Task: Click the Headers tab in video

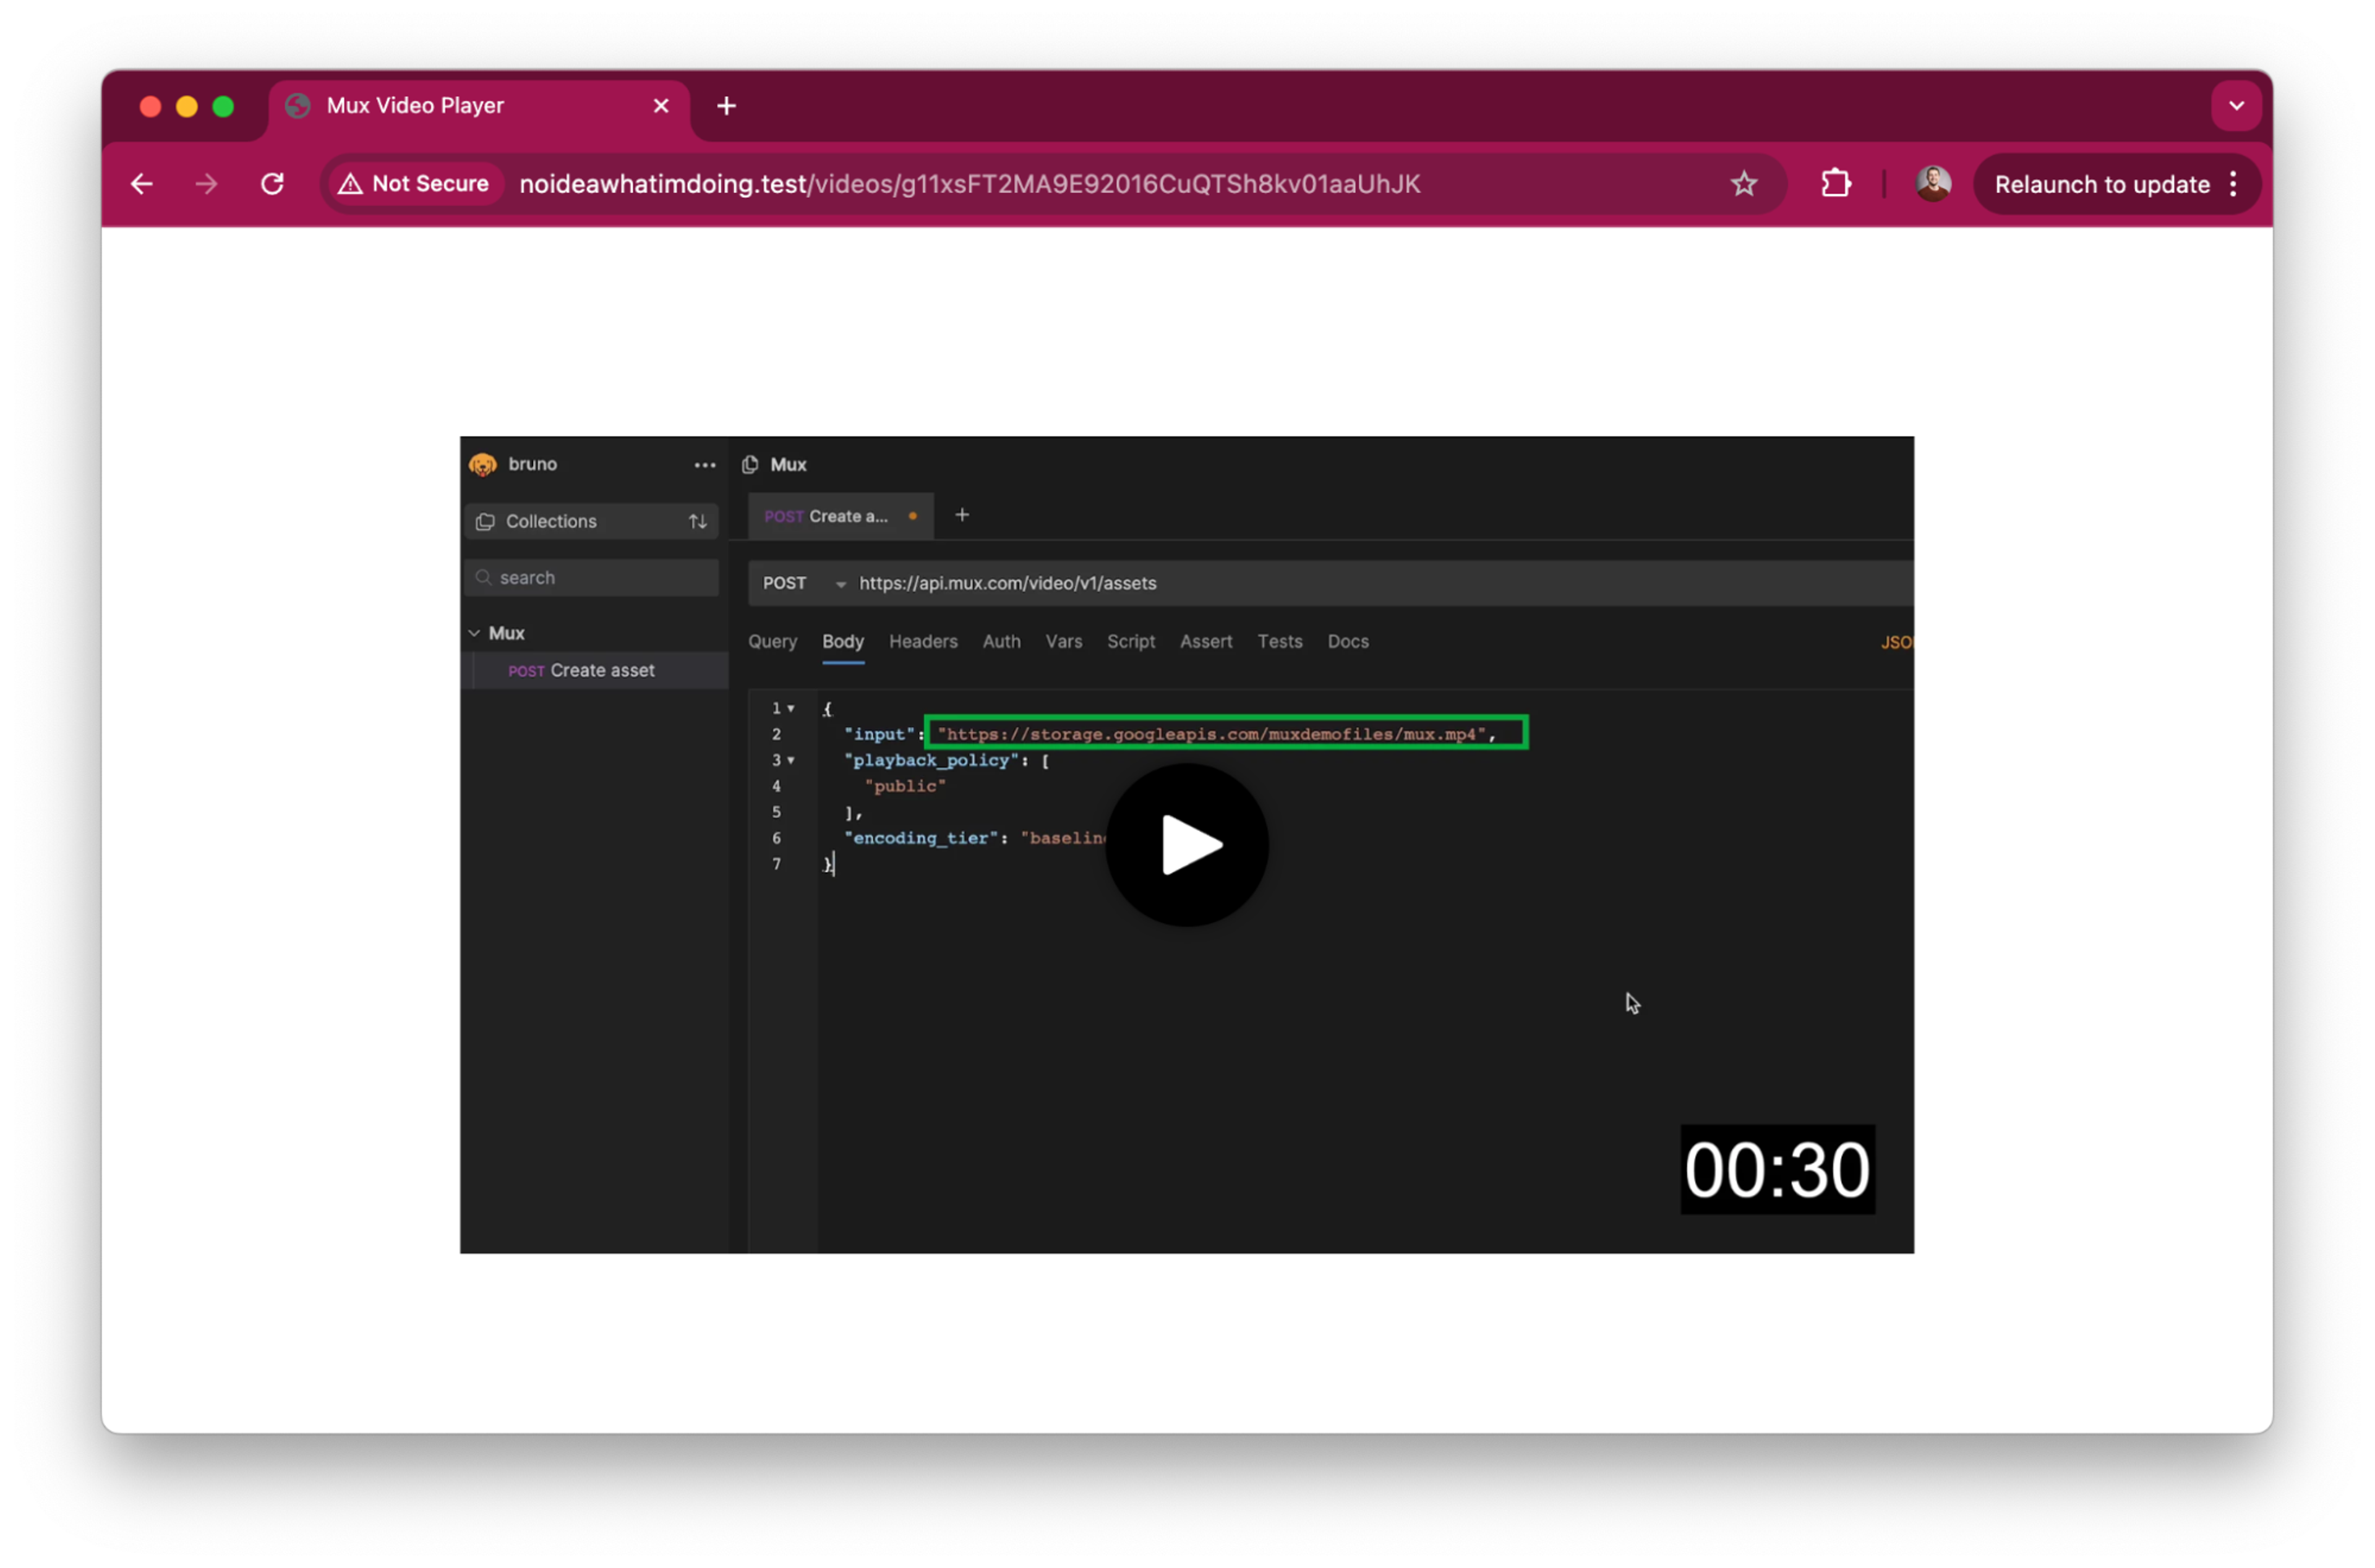Action: coord(922,642)
